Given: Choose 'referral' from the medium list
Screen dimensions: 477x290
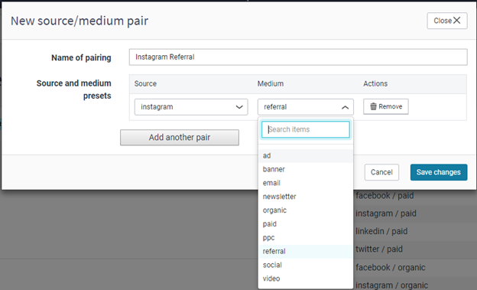Looking at the screenshot, I should (x=306, y=252).
